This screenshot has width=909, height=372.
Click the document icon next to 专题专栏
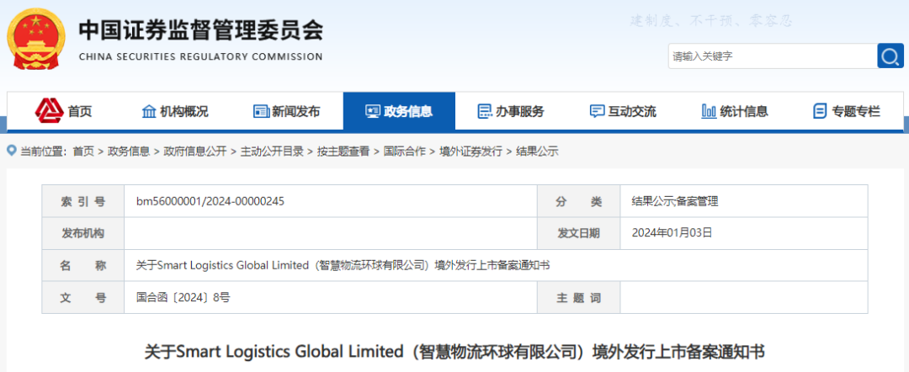[x=820, y=111]
